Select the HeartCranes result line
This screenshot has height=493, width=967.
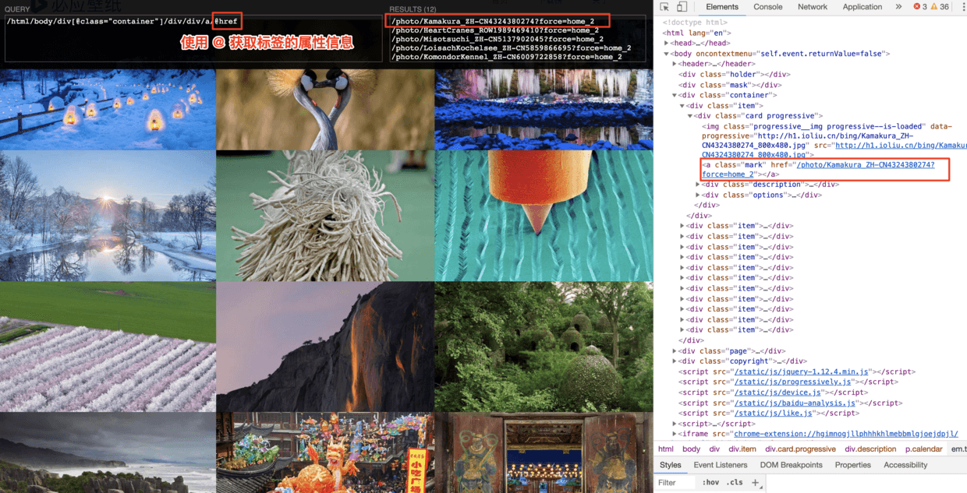point(496,30)
